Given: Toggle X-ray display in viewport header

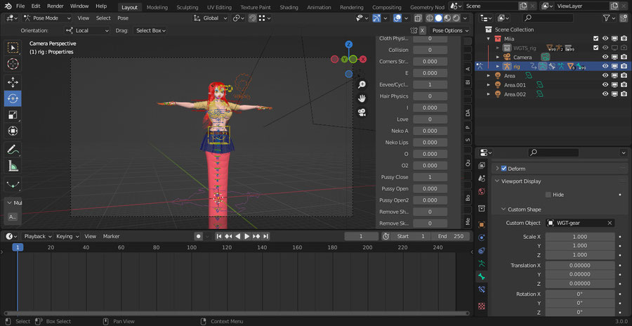Looking at the screenshot, I should point(418,18).
